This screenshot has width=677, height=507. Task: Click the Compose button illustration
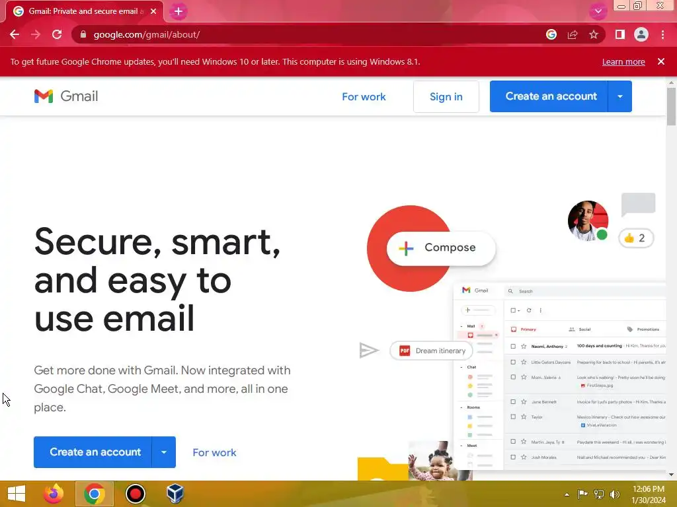[441, 248]
